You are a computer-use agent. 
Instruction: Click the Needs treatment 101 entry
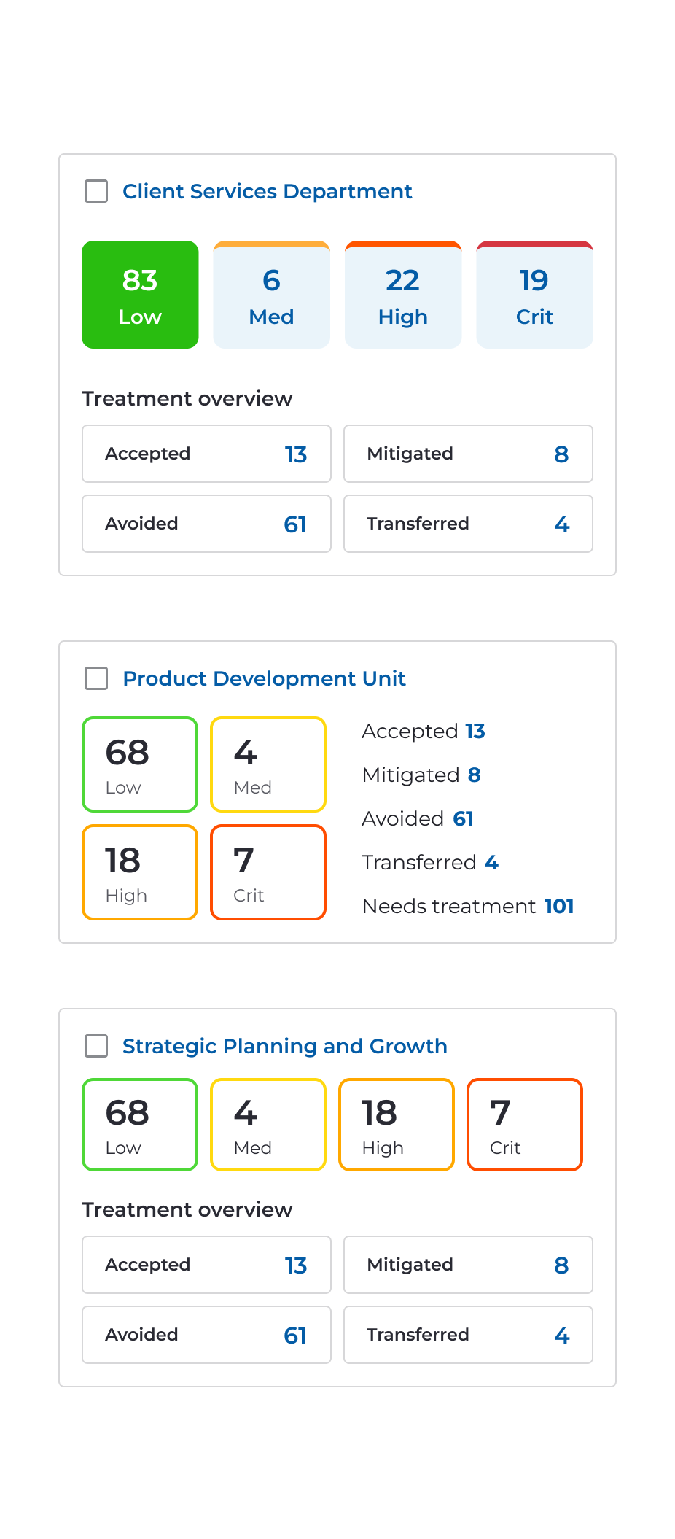(468, 906)
